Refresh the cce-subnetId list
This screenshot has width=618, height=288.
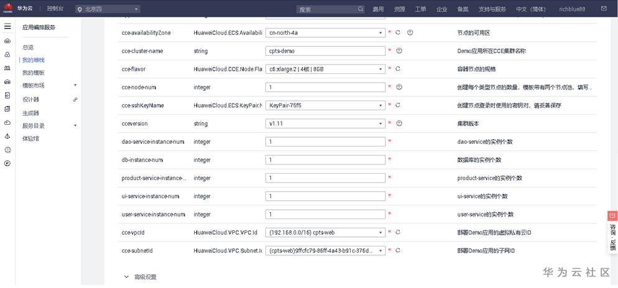point(398,250)
